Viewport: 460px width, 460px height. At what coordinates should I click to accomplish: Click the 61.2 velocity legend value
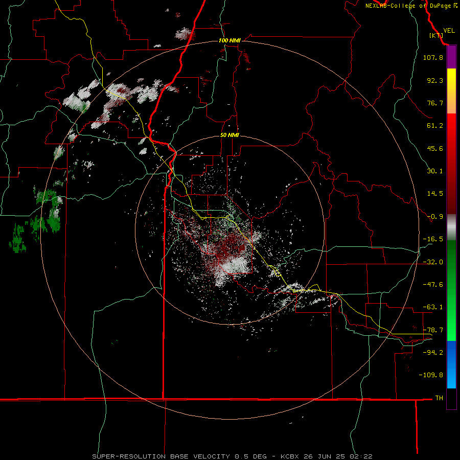click(x=435, y=126)
